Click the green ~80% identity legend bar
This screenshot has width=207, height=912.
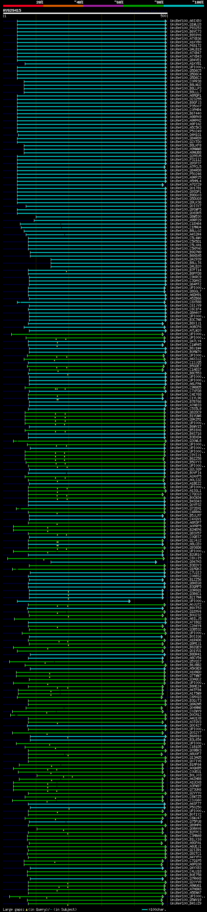144,6
